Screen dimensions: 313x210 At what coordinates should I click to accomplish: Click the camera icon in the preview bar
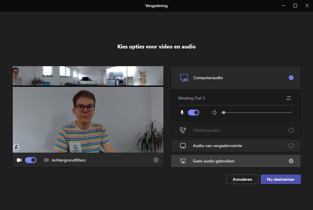(x=19, y=160)
